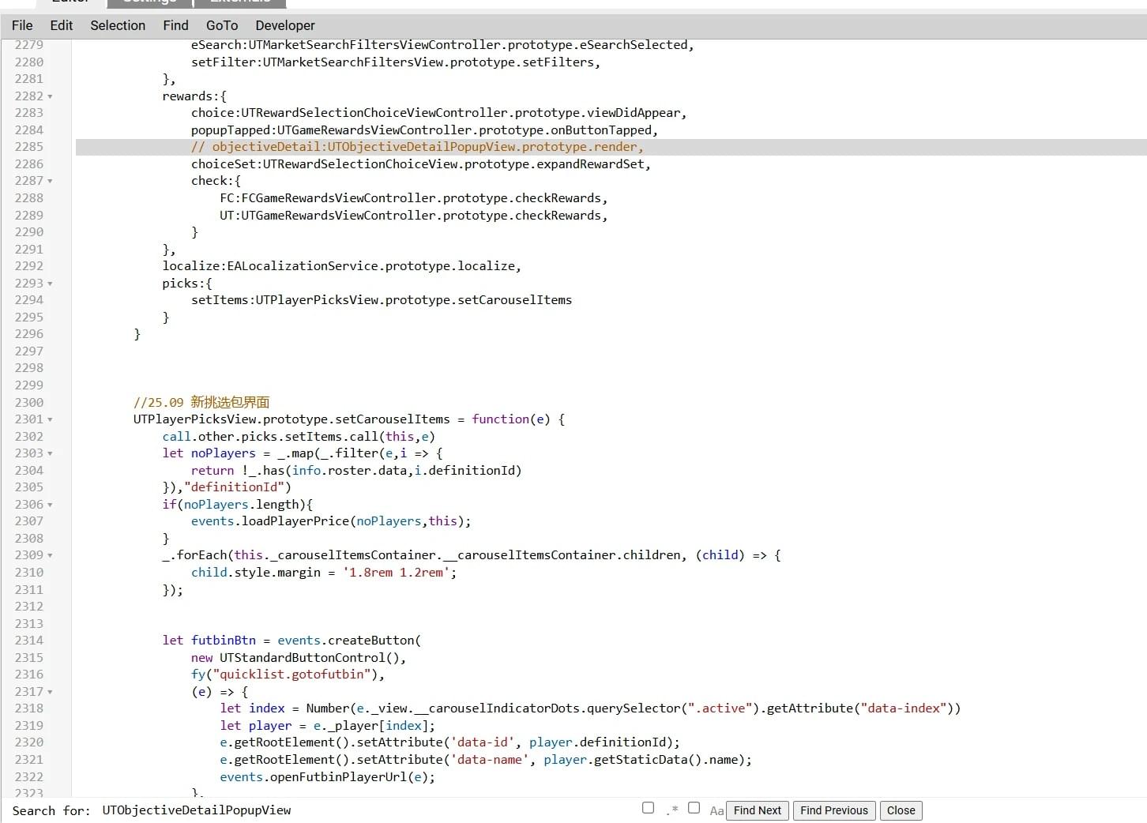This screenshot has width=1147, height=823.
Task: Open the GoTo menu
Action: tap(222, 25)
